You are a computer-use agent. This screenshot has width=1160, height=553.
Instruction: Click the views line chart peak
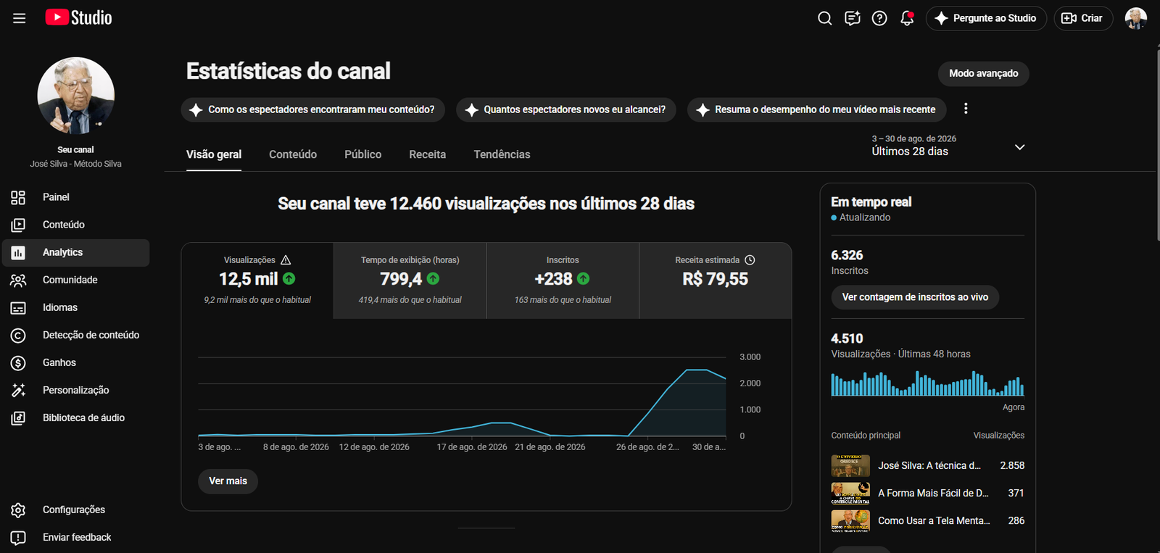[697, 370]
